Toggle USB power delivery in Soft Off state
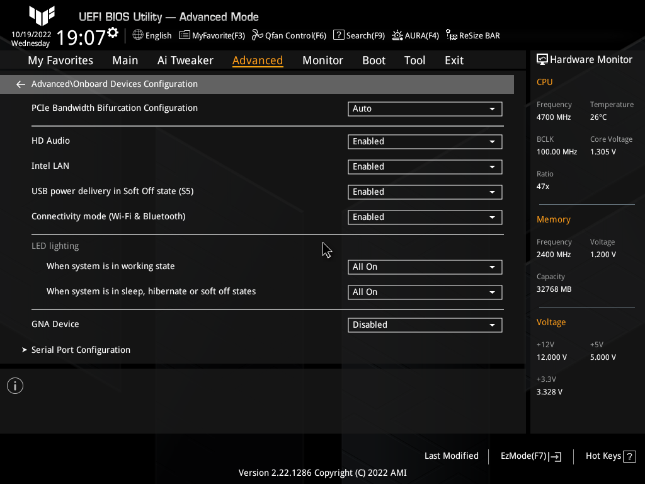 pyautogui.click(x=425, y=192)
